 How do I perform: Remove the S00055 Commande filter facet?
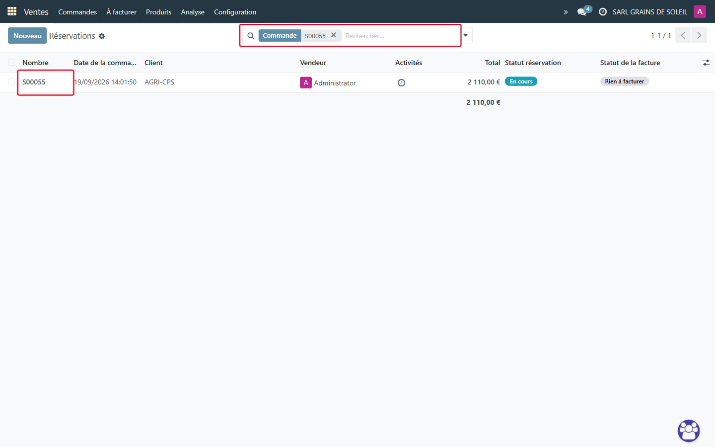point(334,35)
